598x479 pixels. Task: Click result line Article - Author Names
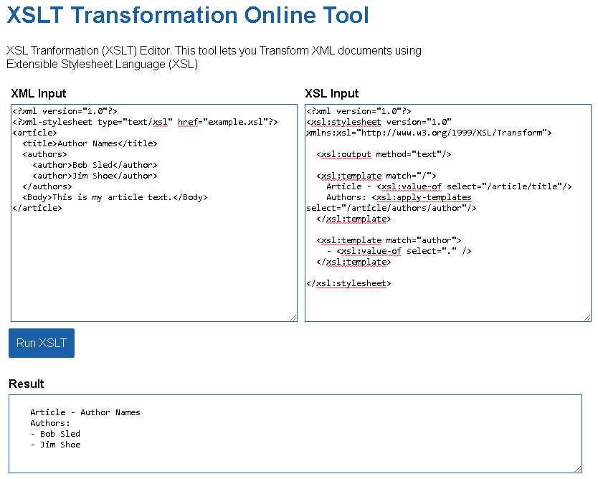click(x=85, y=412)
